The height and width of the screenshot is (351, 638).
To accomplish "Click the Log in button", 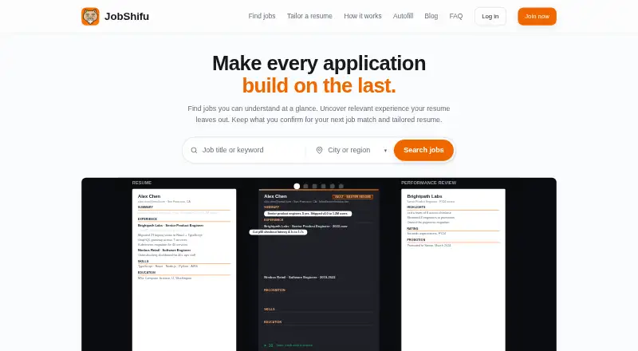I will coord(490,16).
